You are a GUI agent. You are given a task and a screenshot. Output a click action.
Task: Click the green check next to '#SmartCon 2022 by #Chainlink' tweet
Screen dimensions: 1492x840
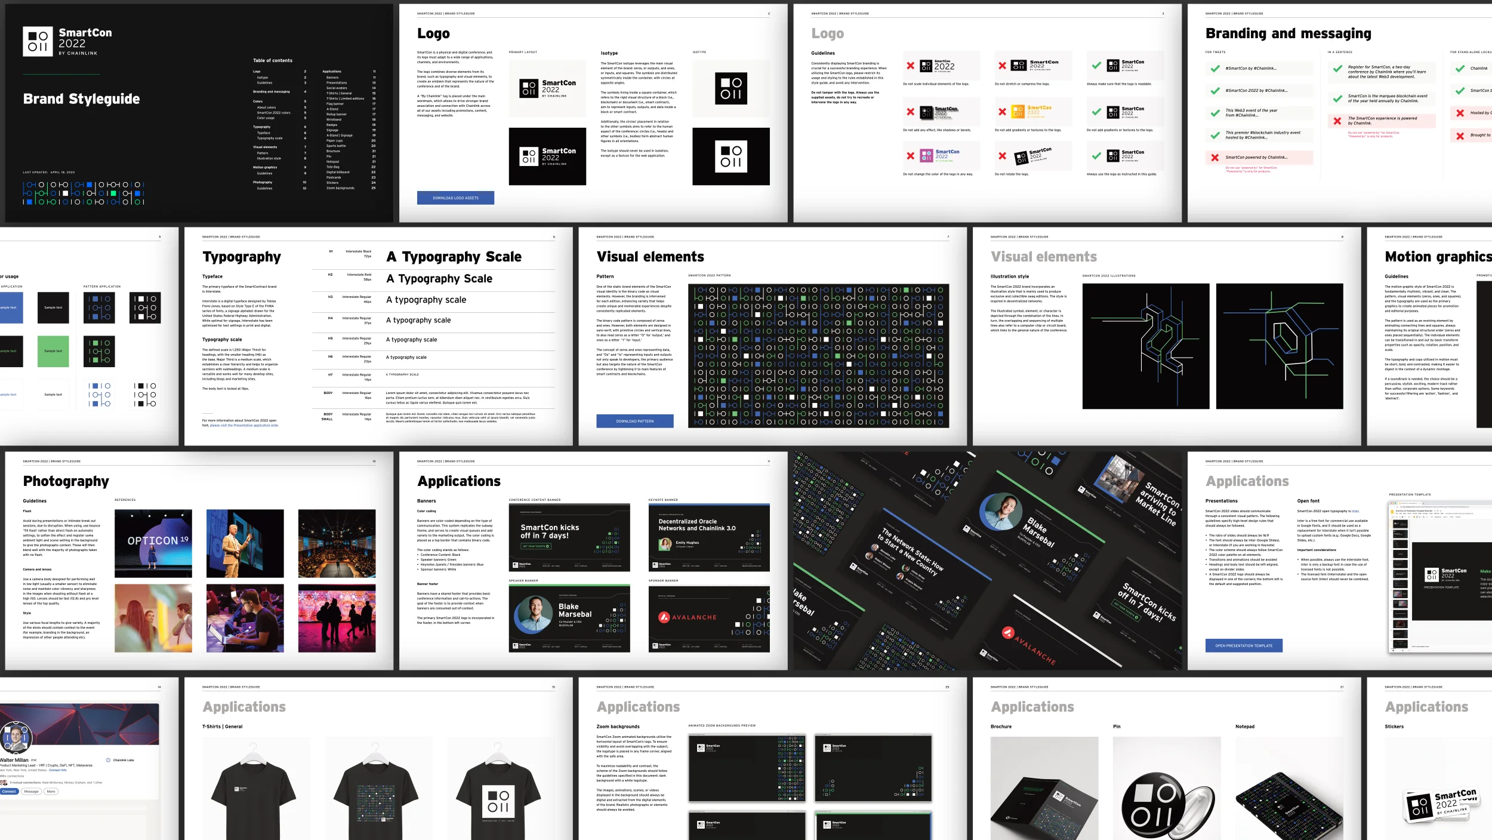(1214, 91)
